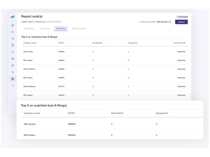Click the app logo checkmark icon
The width and height of the screenshot is (210, 157).
point(13,17)
